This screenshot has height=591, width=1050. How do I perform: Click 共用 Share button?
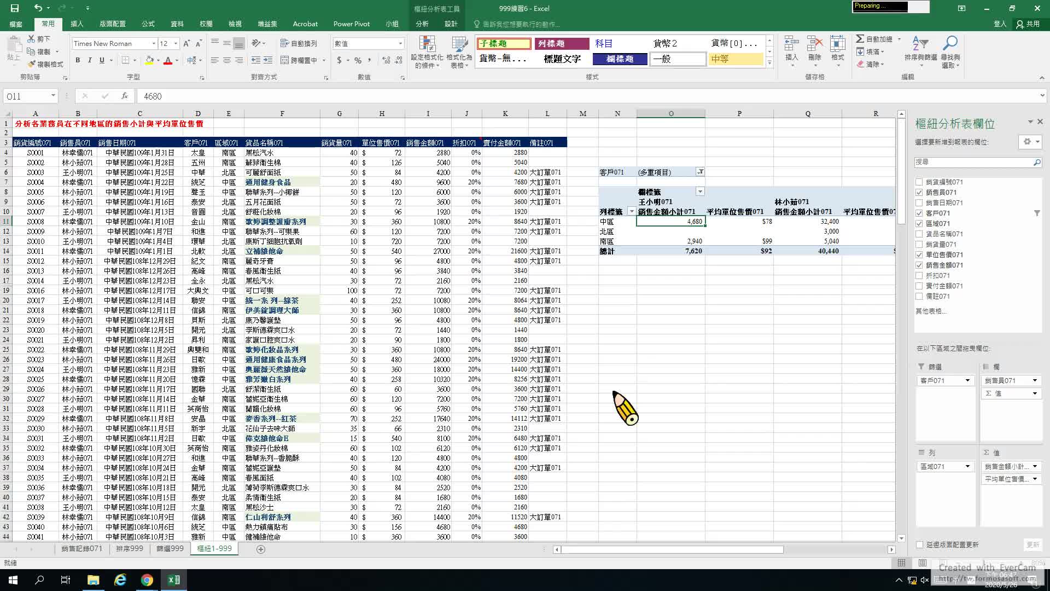[x=1028, y=24]
